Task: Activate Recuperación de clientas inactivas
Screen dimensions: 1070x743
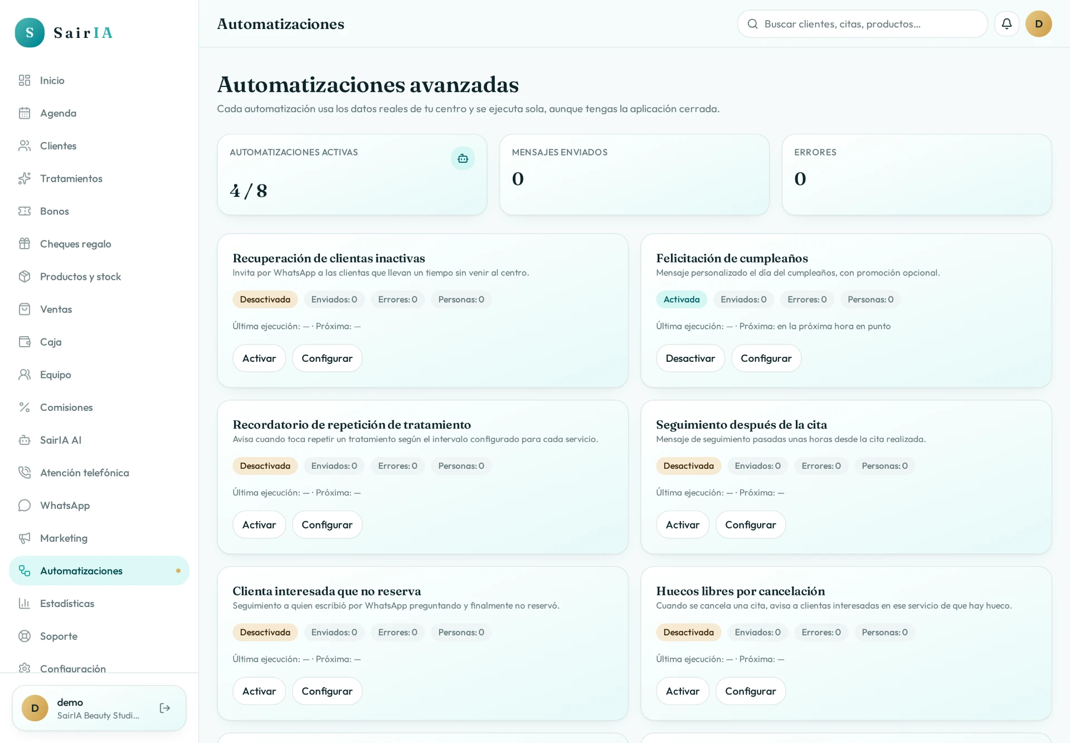Action: coord(259,358)
